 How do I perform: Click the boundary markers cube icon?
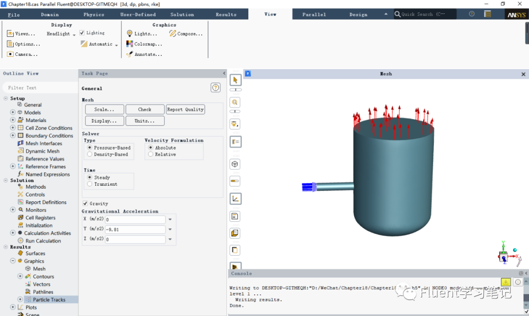click(x=235, y=233)
